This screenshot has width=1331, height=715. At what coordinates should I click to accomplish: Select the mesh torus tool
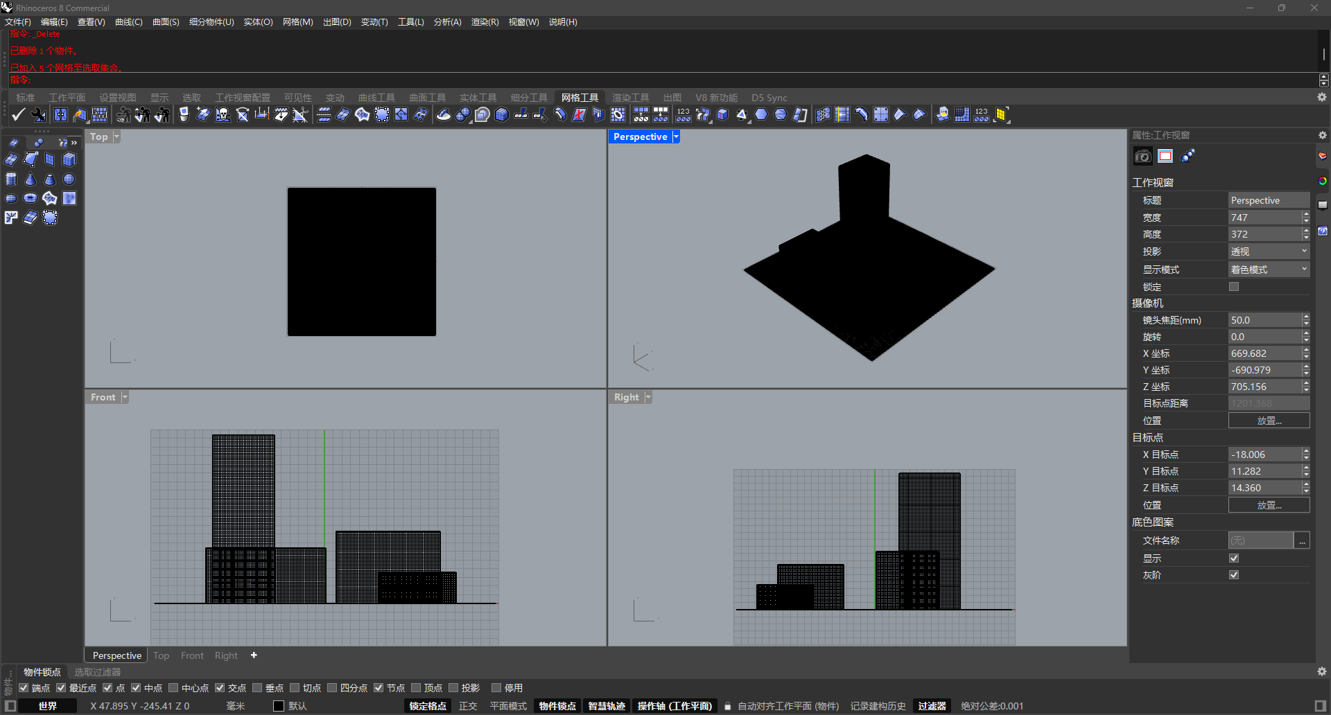tap(31, 198)
